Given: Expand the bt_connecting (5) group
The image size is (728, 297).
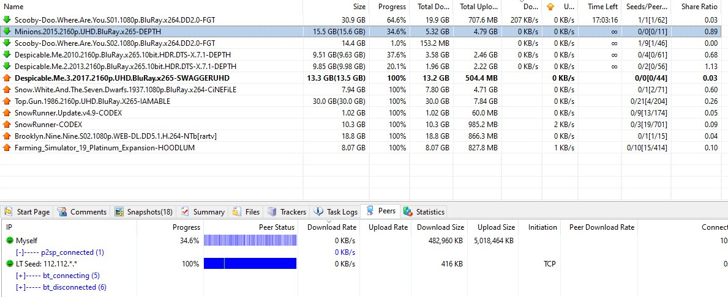Looking at the screenshot, I should tap(20, 276).
